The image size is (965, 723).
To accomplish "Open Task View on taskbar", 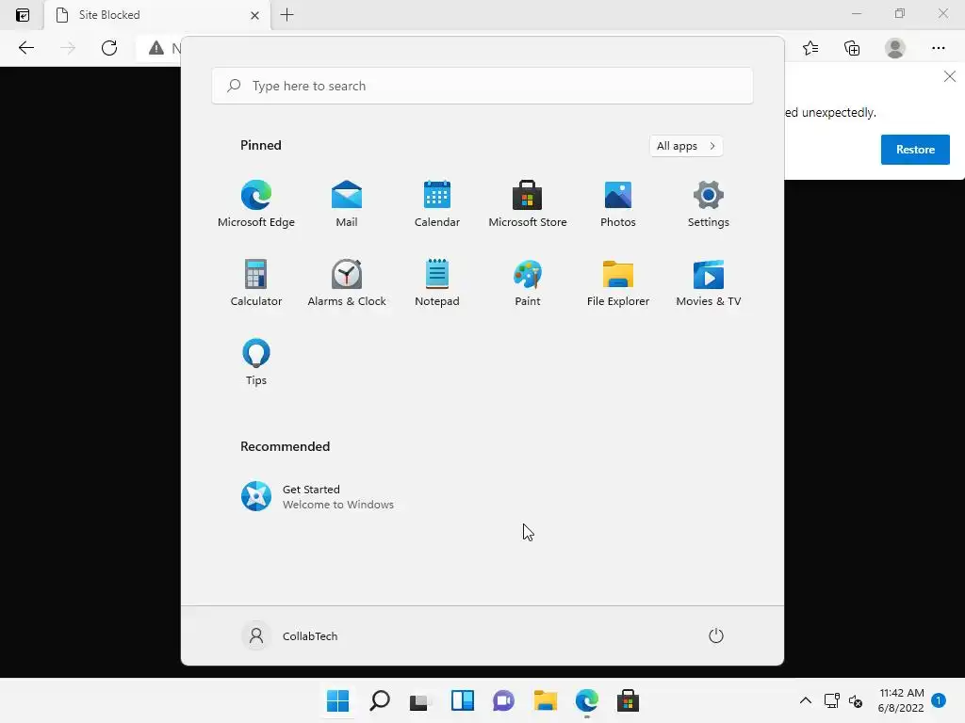I will click(421, 700).
